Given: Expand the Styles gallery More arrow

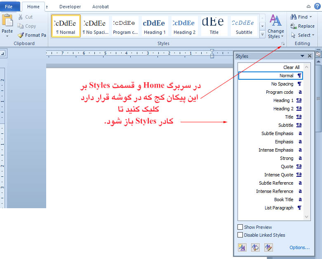Looking at the screenshot, I should click(x=262, y=35).
